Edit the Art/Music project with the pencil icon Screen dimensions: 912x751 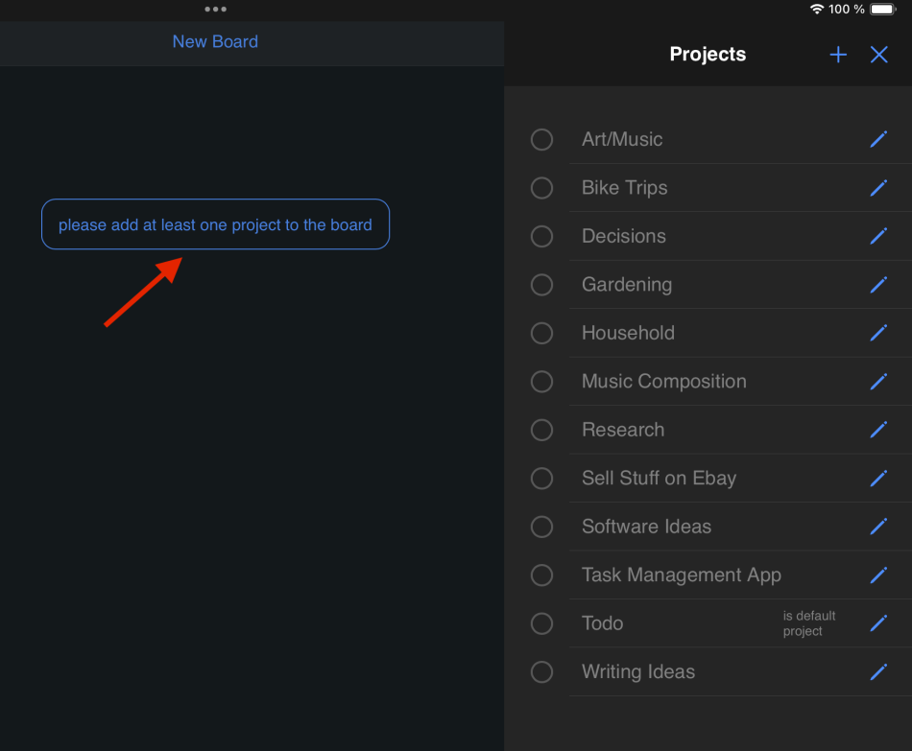878,139
